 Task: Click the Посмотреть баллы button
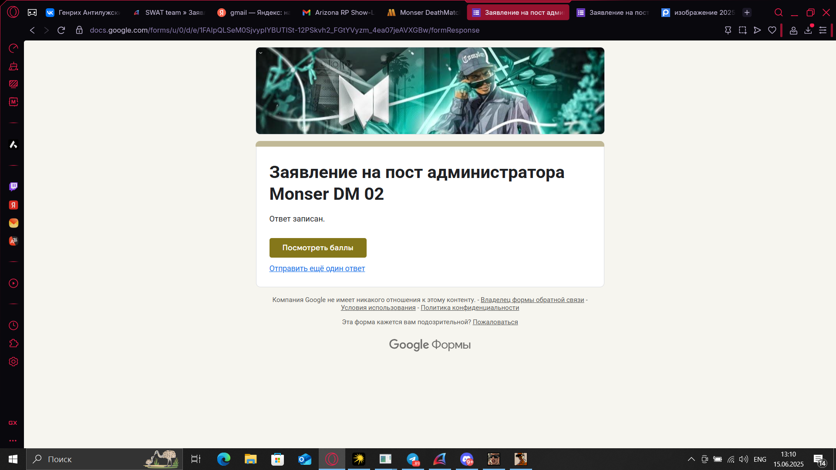(318, 248)
